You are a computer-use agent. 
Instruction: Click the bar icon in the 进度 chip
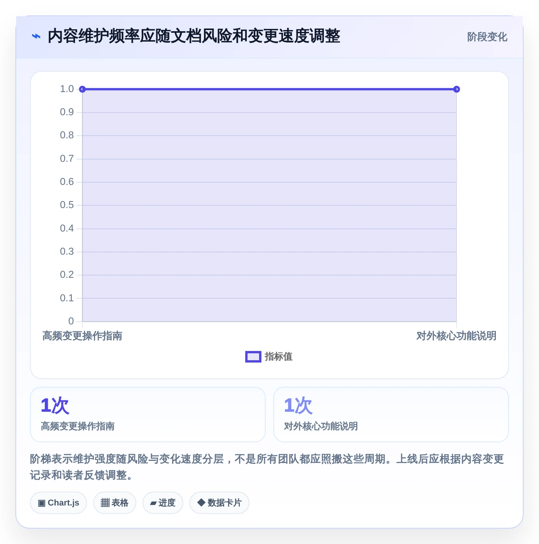point(153,503)
